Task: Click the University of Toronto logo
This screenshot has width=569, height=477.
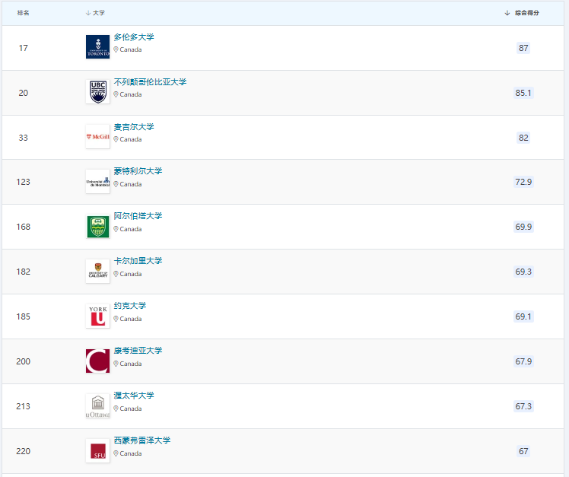Action: [x=97, y=47]
